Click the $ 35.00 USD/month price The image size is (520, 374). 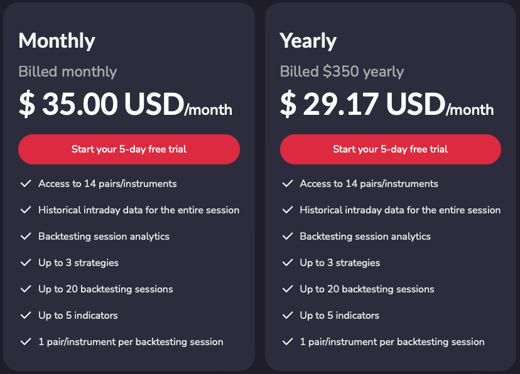coord(125,105)
